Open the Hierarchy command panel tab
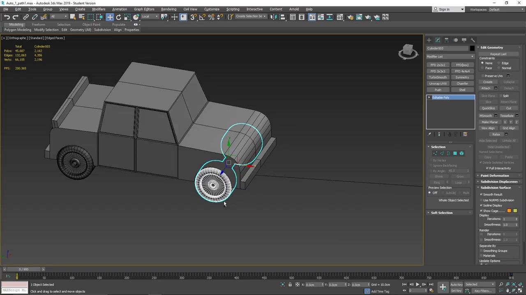This screenshot has height=295, width=526. point(447,40)
